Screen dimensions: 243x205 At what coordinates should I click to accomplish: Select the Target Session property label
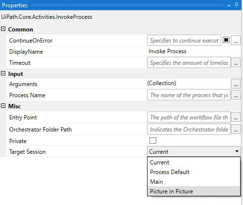point(27,152)
